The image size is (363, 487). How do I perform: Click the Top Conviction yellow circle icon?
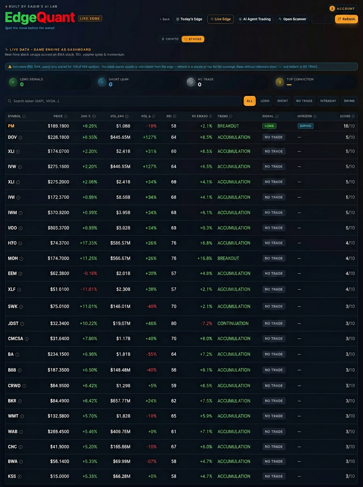(x=279, y=82)
